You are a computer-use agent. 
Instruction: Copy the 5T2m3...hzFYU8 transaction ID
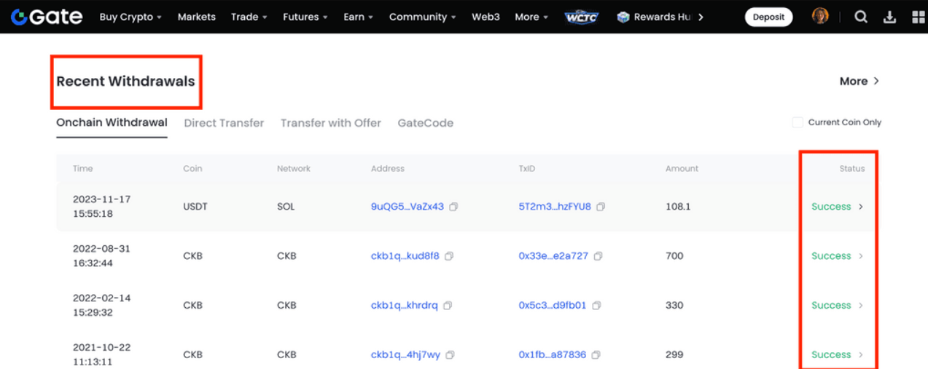(x=601, y=207)
